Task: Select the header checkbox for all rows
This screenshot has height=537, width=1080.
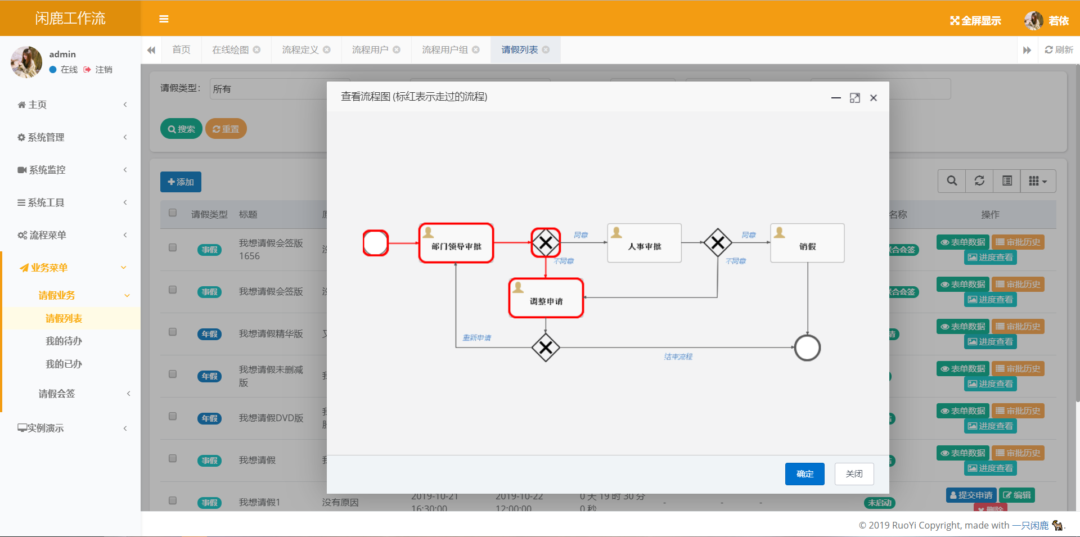Action: pos(173,213)
